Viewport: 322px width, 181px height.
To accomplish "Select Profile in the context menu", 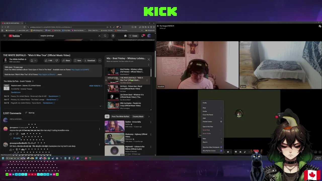I will click(205, 103).
